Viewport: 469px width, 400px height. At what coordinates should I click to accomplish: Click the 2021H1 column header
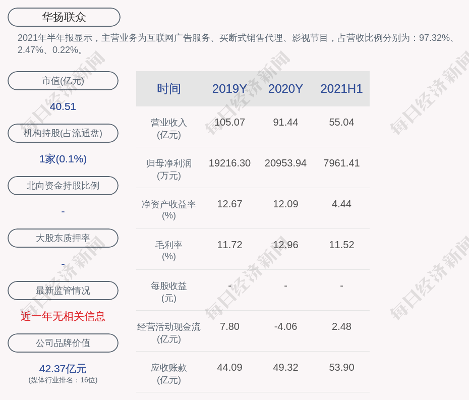coord(341,89)
